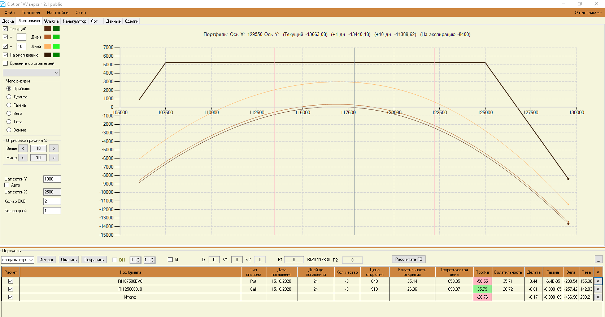Click the Кол-во дней input field
The width and height of the screenshot is (605, 317).
tap(52, 211)
